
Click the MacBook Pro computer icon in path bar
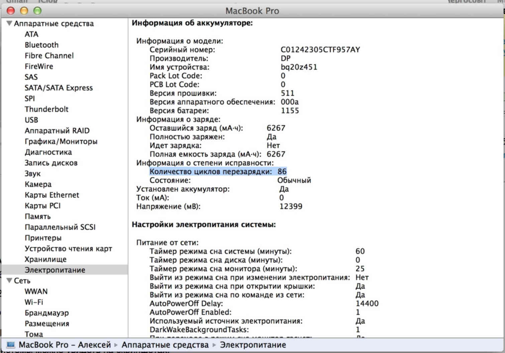coord(11,345)
